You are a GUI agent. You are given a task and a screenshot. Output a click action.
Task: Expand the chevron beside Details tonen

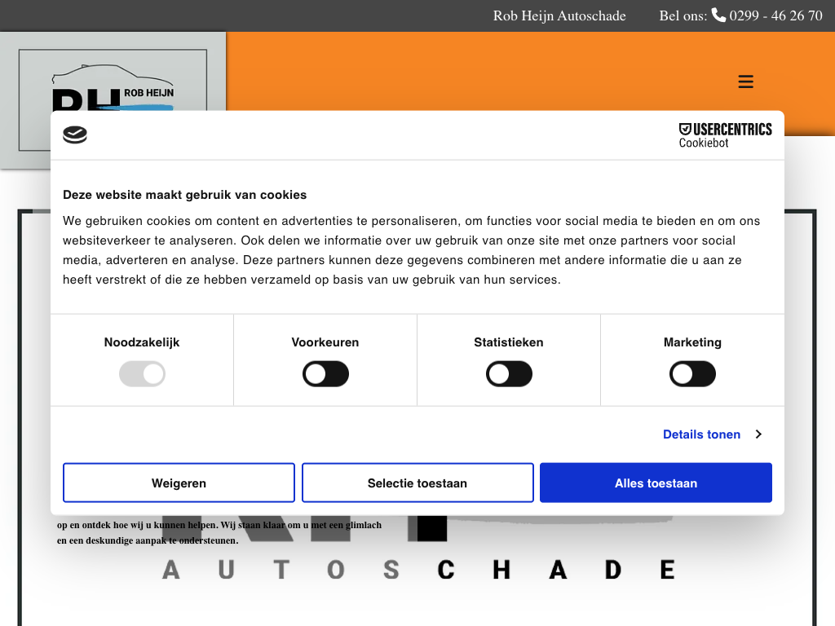point(758,434)
